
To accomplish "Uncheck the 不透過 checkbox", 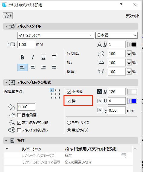I will 69,92.
